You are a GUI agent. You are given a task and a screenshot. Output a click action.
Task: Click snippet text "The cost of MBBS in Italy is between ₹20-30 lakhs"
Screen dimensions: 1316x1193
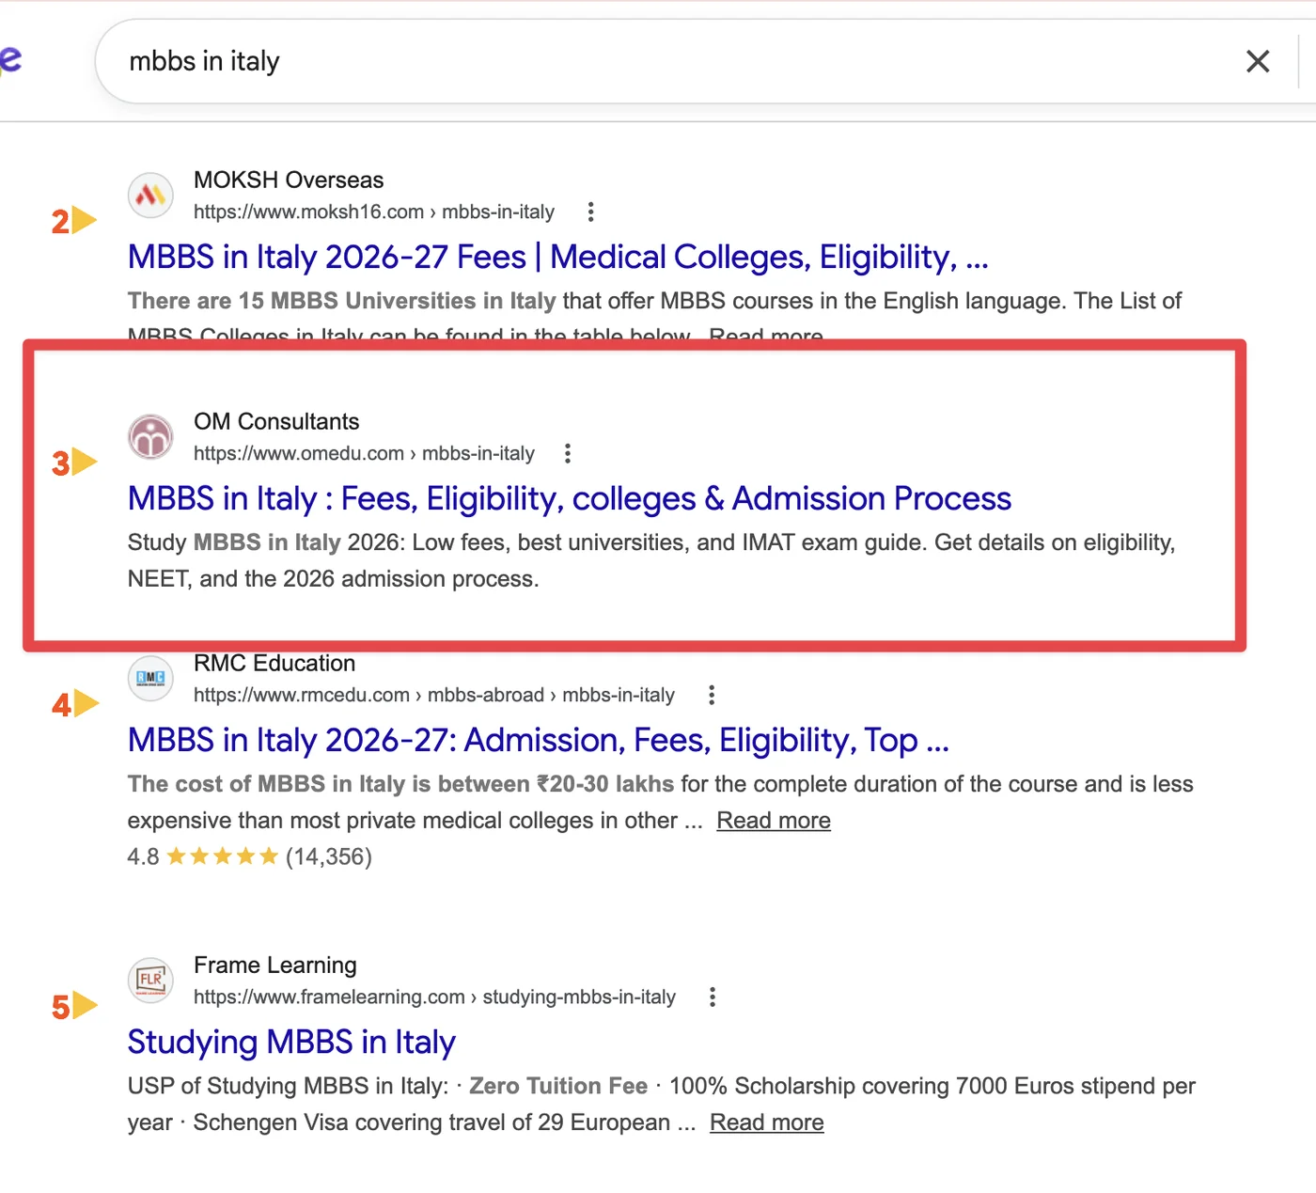(x=401, y=784)
